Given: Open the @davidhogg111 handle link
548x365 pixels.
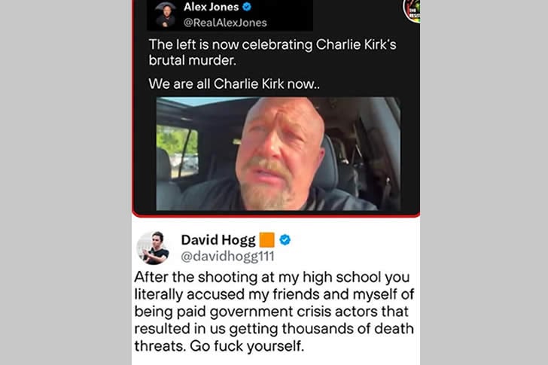Looking at the screenshot, I should click(227, 257).
